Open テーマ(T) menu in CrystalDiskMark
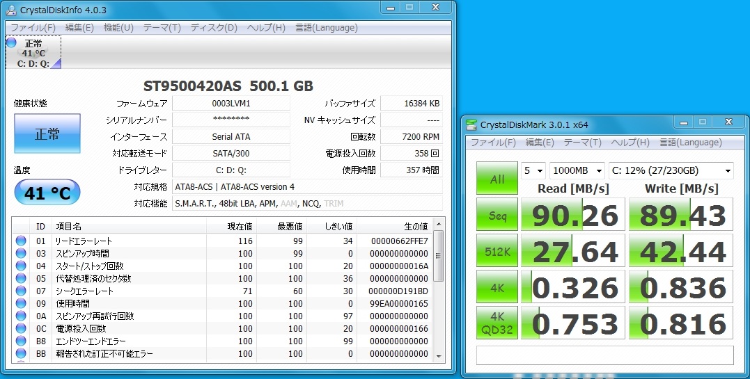Image resolution: width=750 pixels, height=379 pixels. click(x=582, y=143)
